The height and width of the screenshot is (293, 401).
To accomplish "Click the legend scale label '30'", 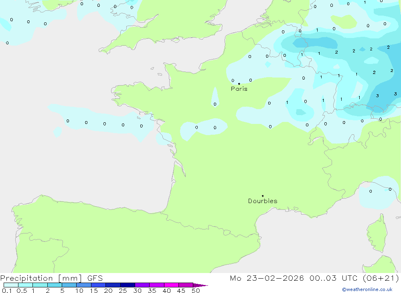I will [x=137, y=291].
